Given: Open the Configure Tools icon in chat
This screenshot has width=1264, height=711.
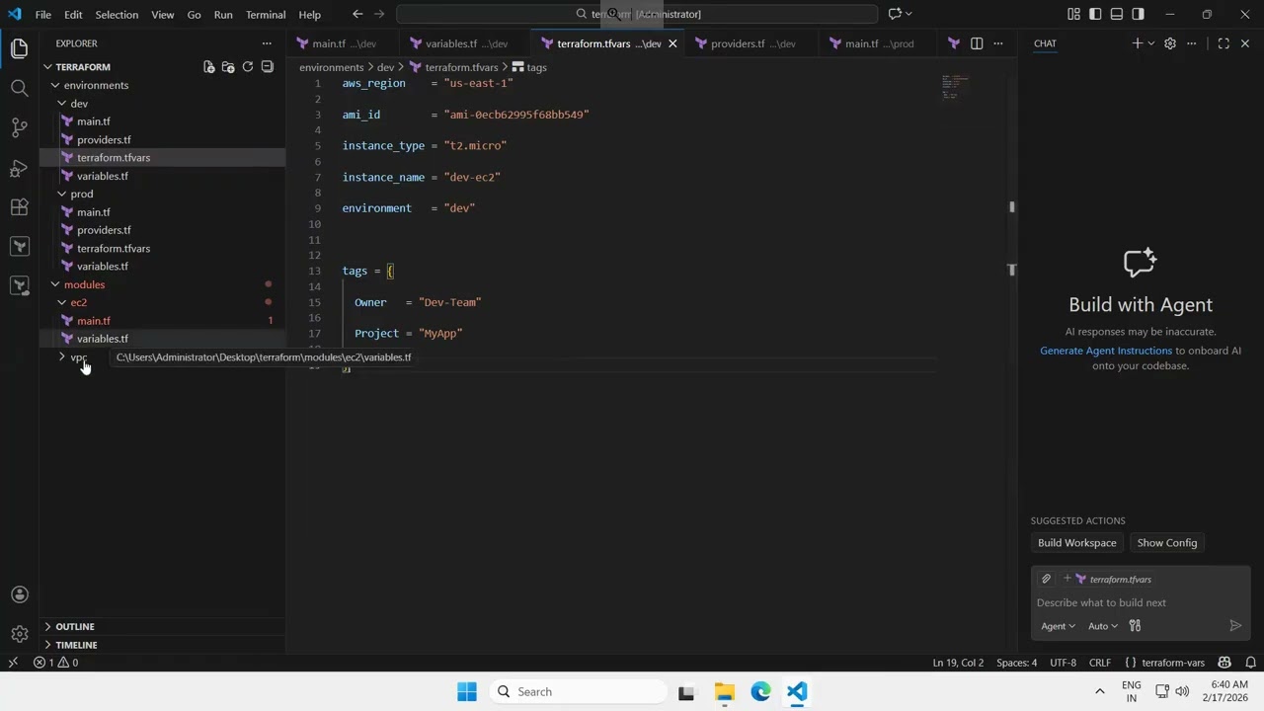Looking at the screenshot, I should pos(1135,625).
